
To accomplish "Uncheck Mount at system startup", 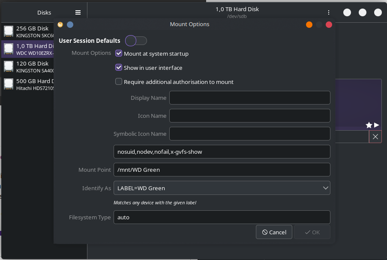I will 119,54.
